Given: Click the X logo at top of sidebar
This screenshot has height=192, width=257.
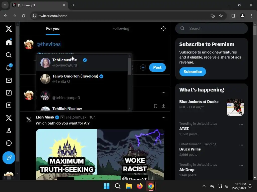Looking at the screenshot, I should (x=9, y=29).
